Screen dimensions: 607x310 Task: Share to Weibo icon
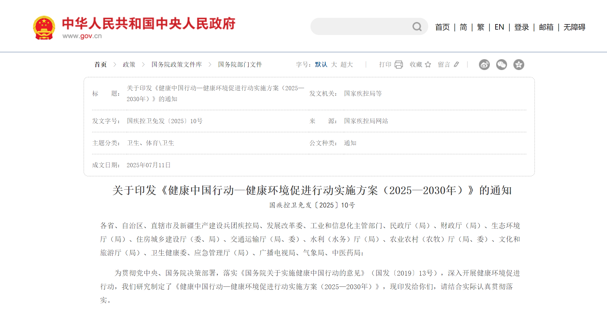click(x=484, y=65)
